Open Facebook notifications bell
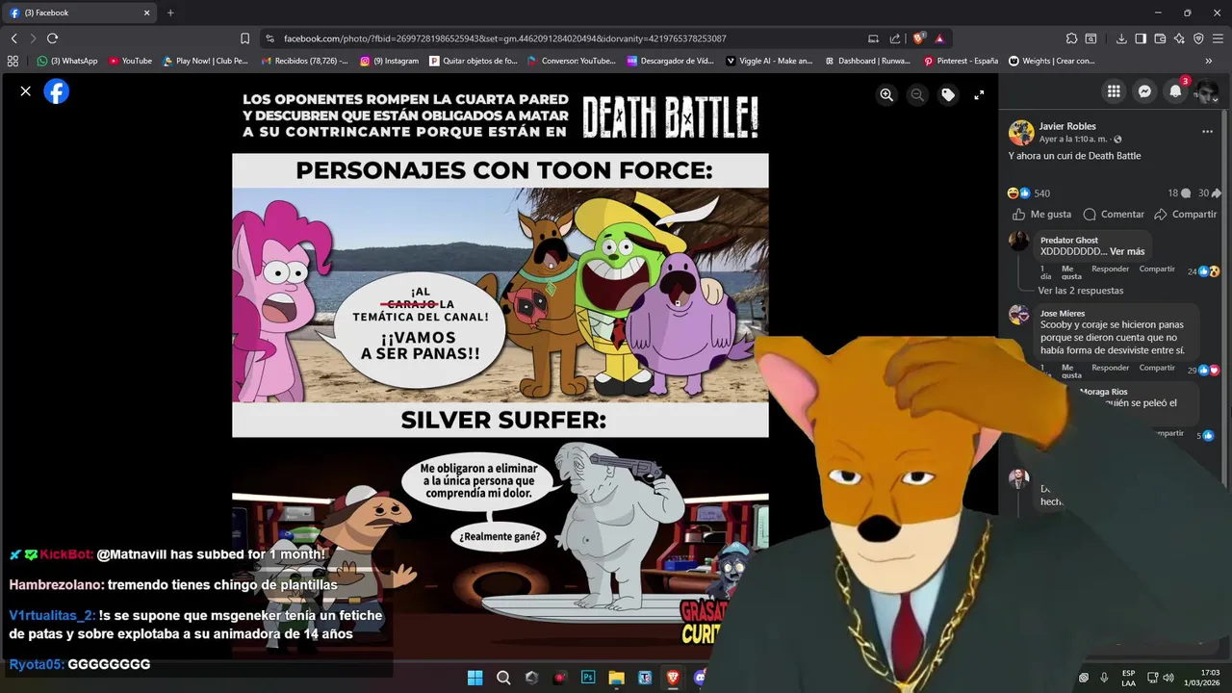The height and width of the screenshot is (693, 1232). pyautogui.click(x=1175, y=91)
